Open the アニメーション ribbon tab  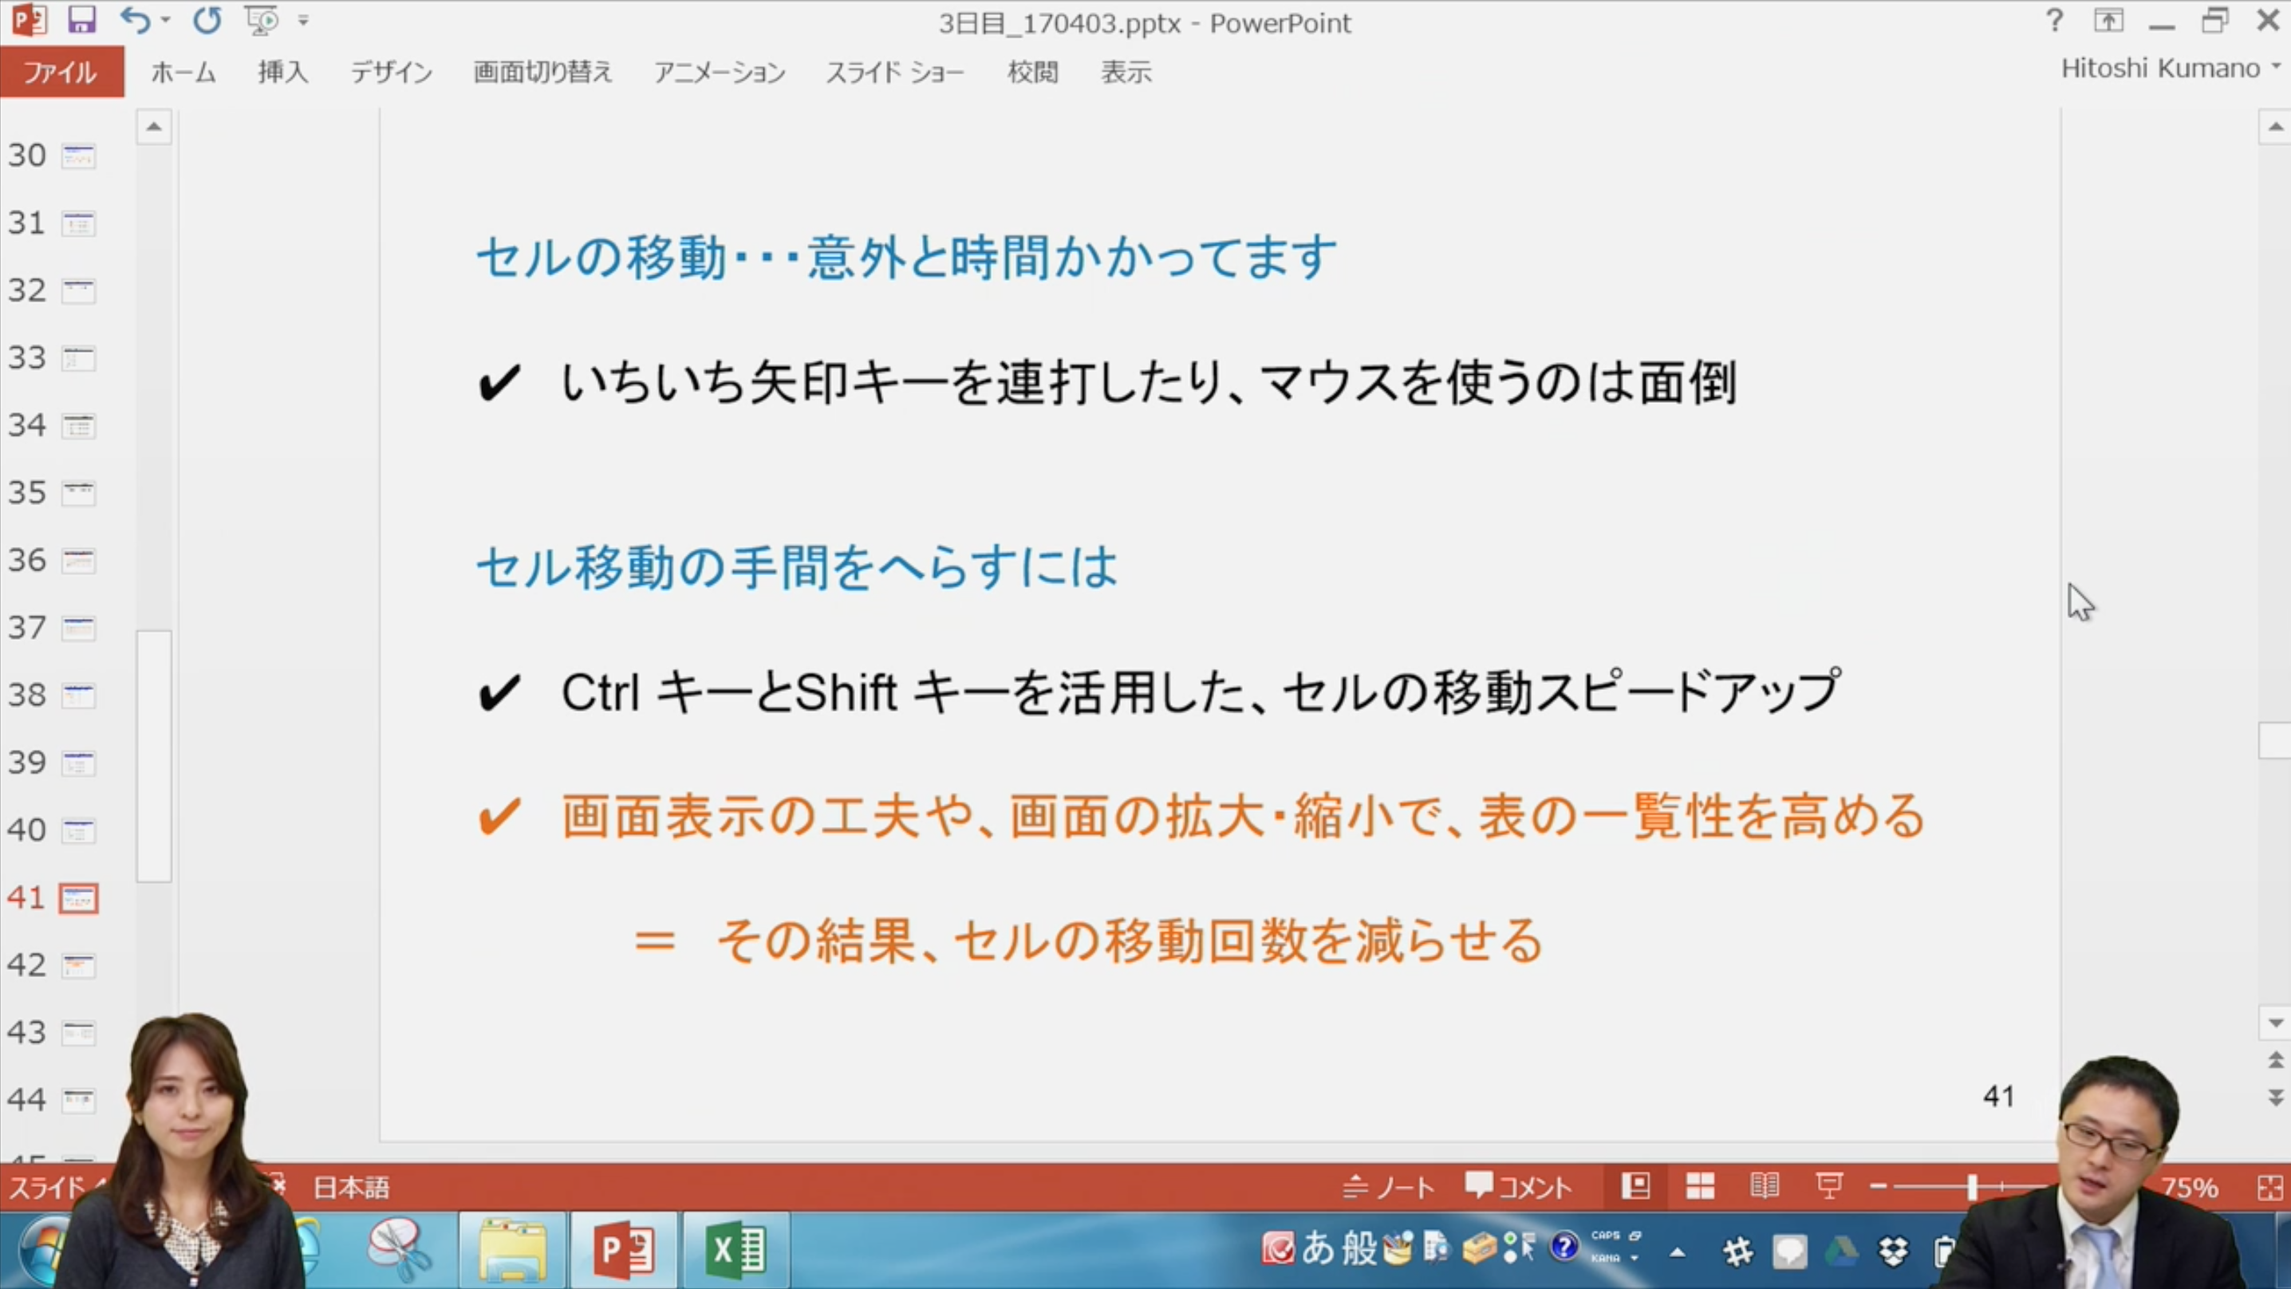click(720, 72)
